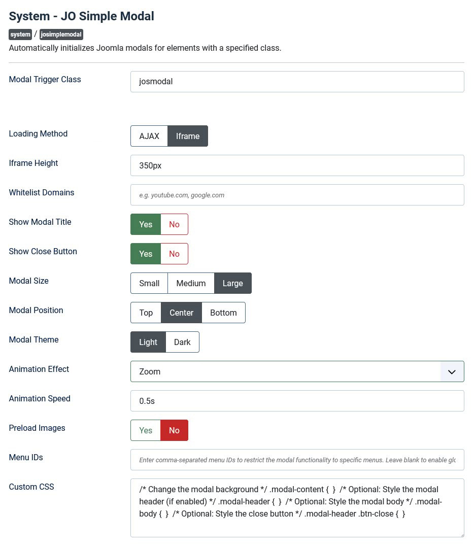Keep Modal Theme on Light
The height and width of the screenshot is (548, 474).
(x=148, y=342)
